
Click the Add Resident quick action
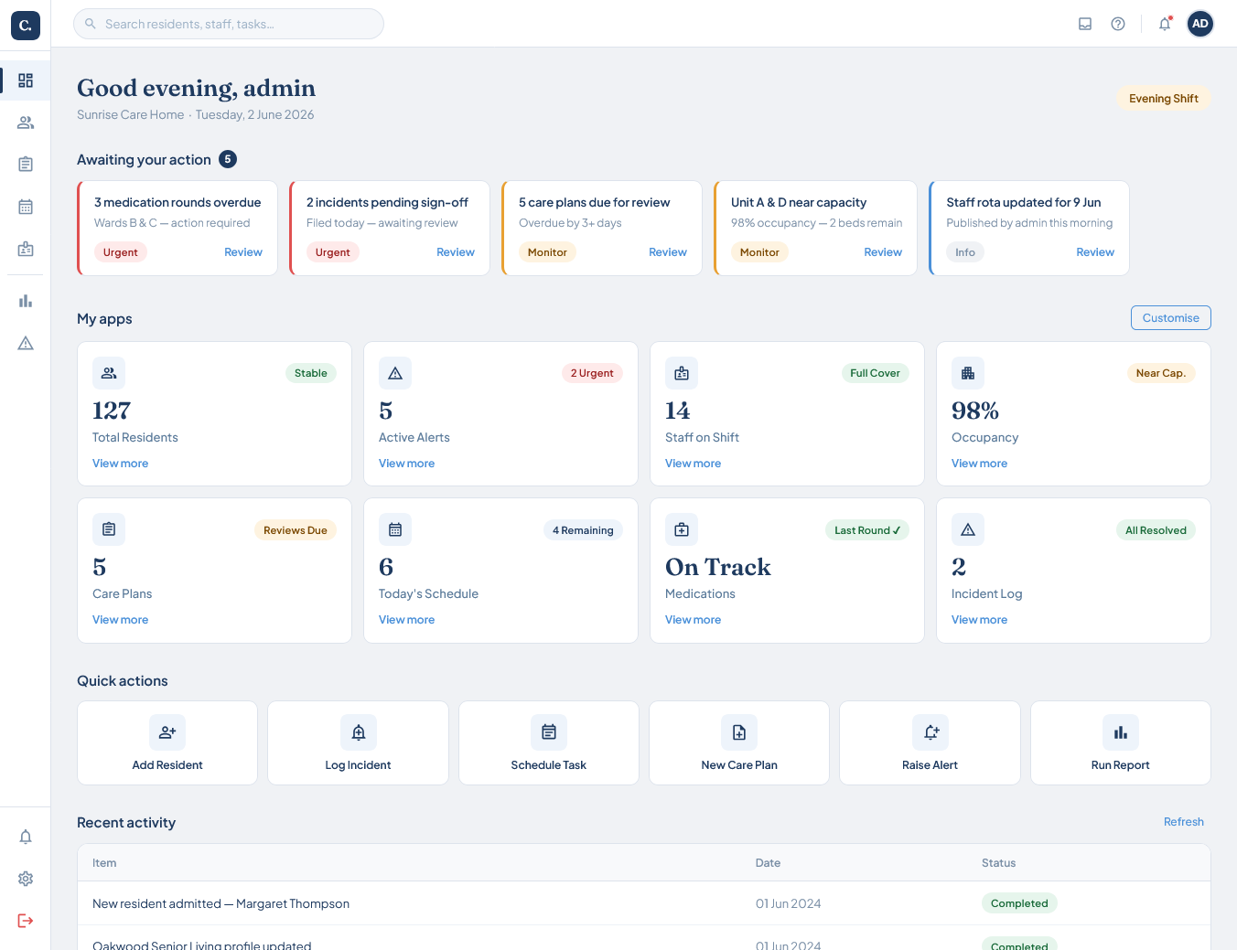pyautogui.click(x=167, y=742)
